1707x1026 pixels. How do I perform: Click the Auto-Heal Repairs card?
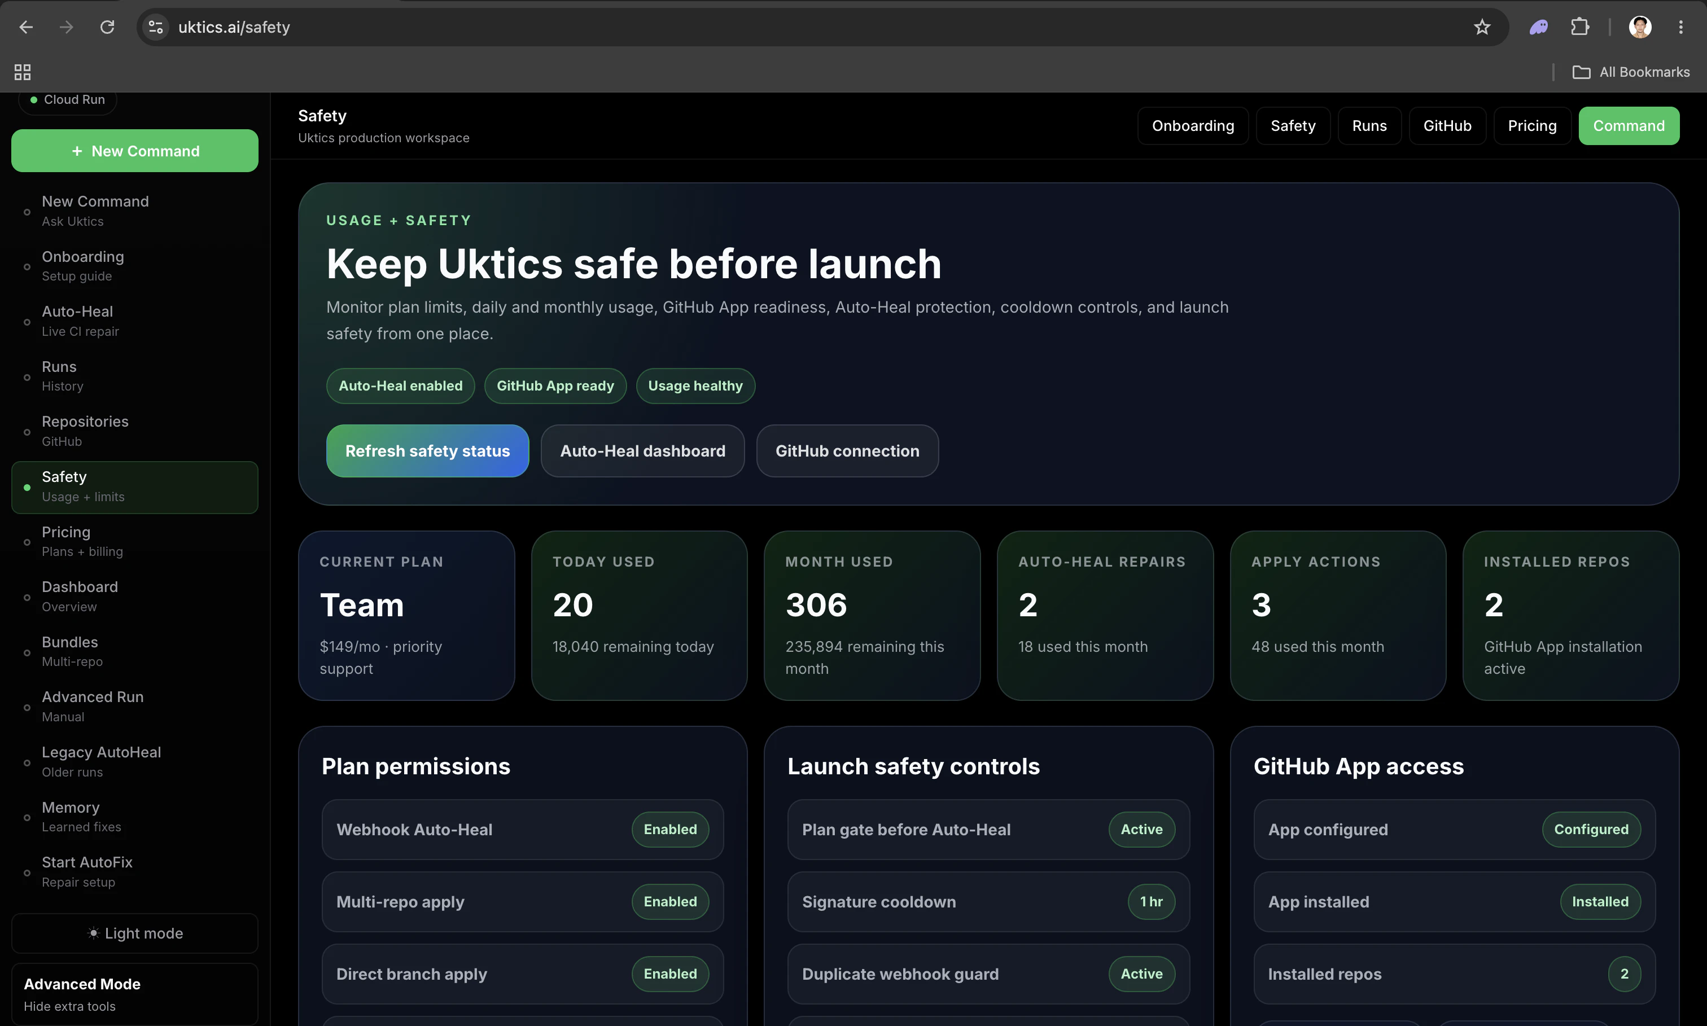tap(1105, 615)
